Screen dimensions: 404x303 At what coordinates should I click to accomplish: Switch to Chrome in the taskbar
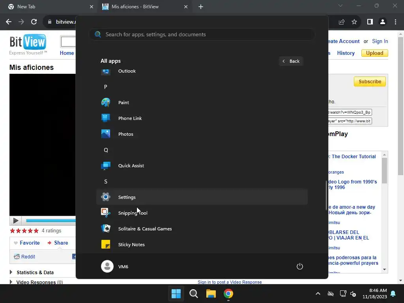coord(228,294)
